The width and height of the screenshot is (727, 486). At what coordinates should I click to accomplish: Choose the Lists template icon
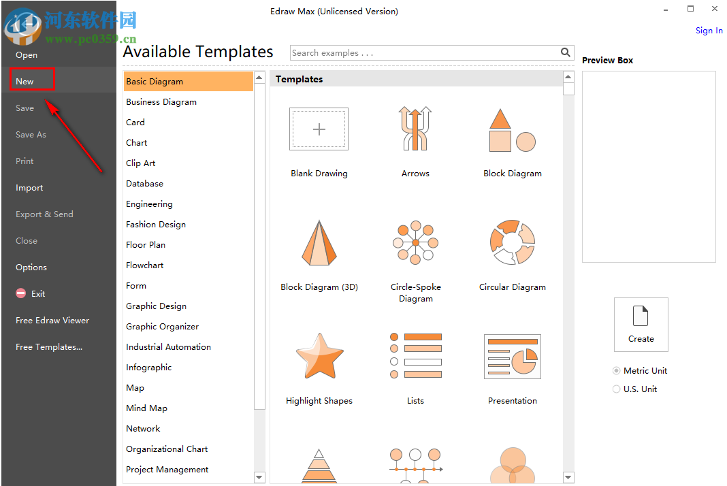pyautogui.click(x=415, y=356)
